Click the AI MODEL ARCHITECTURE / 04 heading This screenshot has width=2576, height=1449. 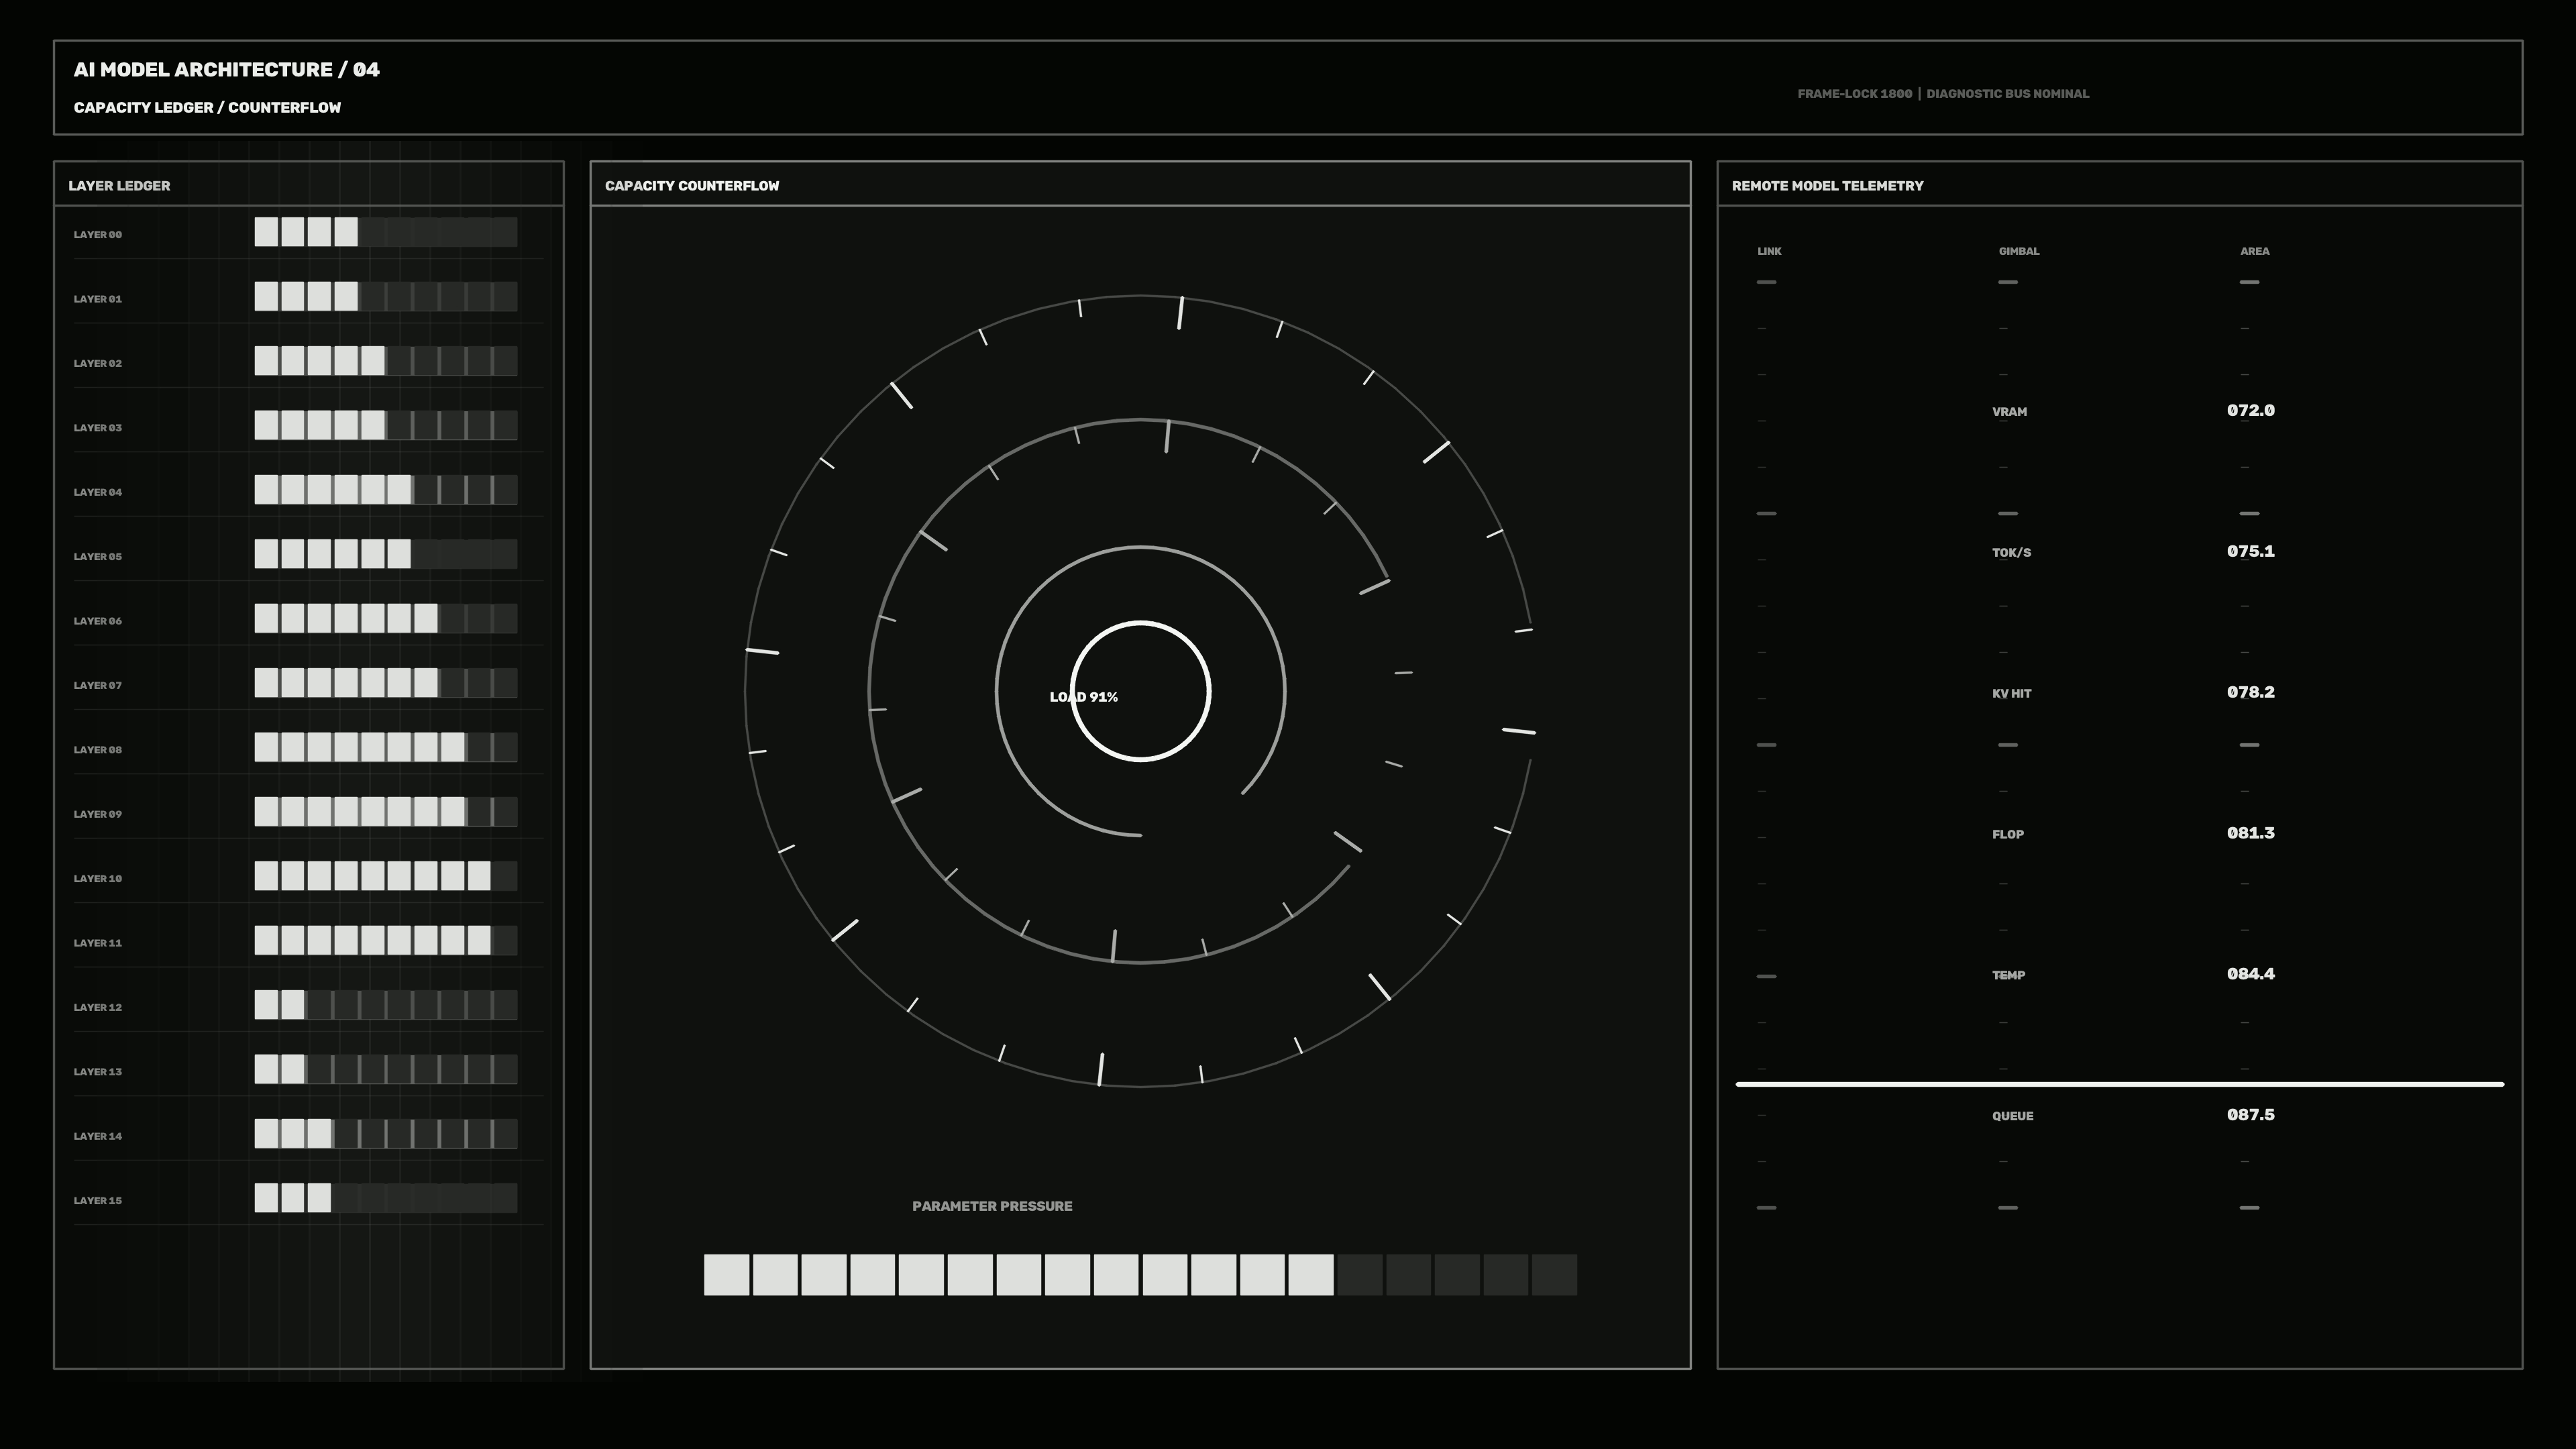[x=227, y=70]
